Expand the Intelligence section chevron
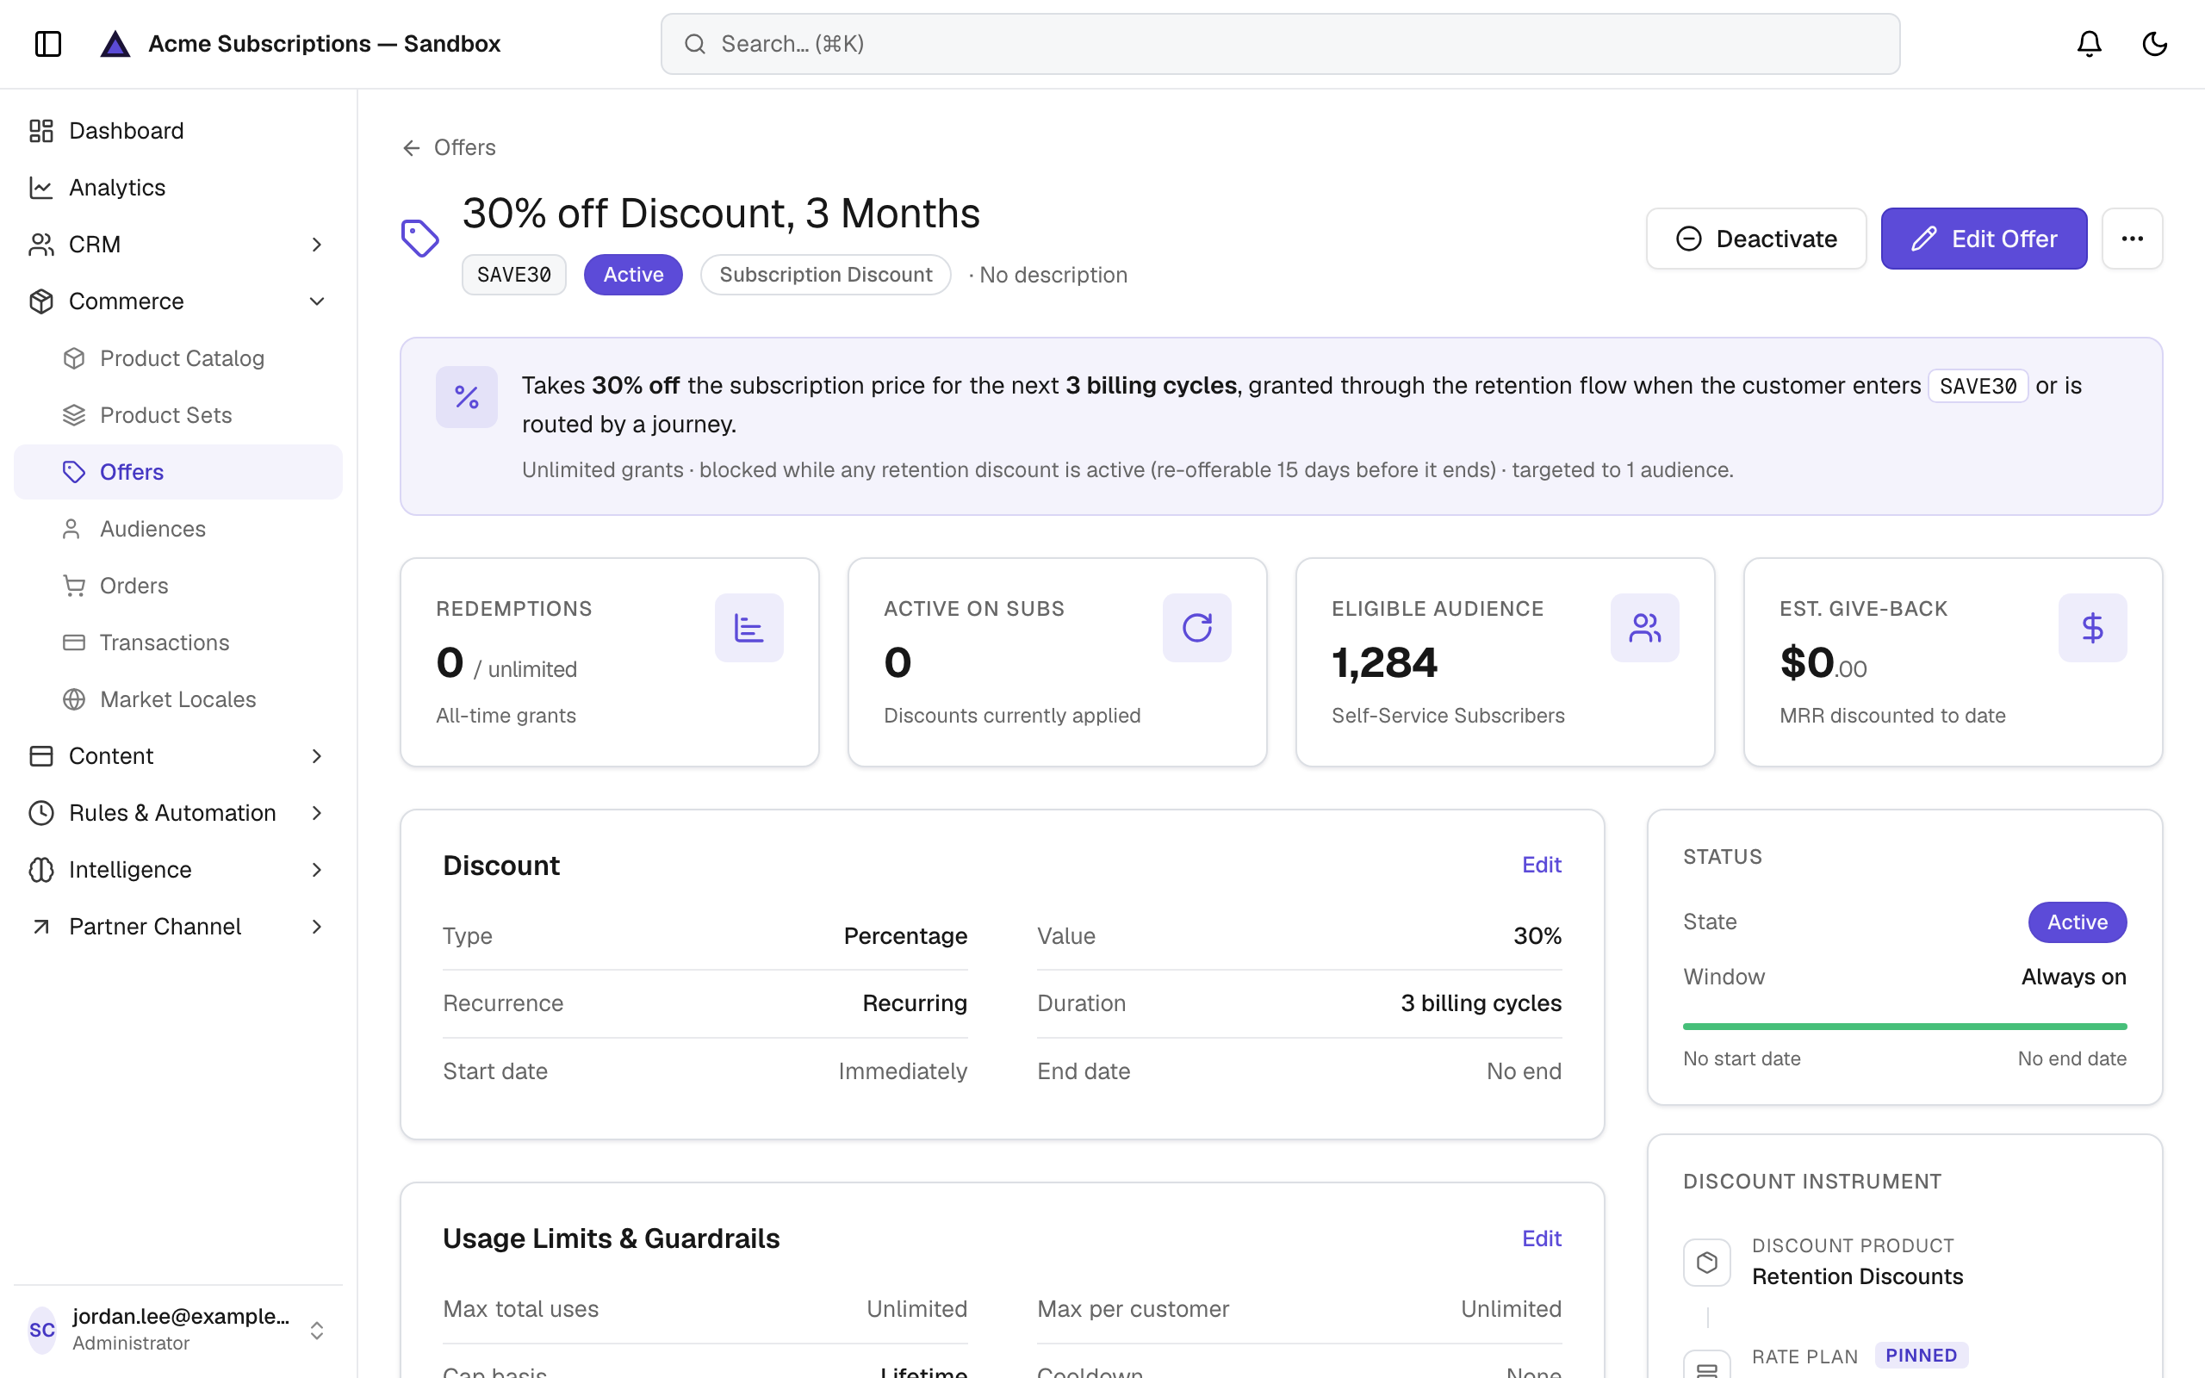Screen dimensions: 2205x1378 316,871
